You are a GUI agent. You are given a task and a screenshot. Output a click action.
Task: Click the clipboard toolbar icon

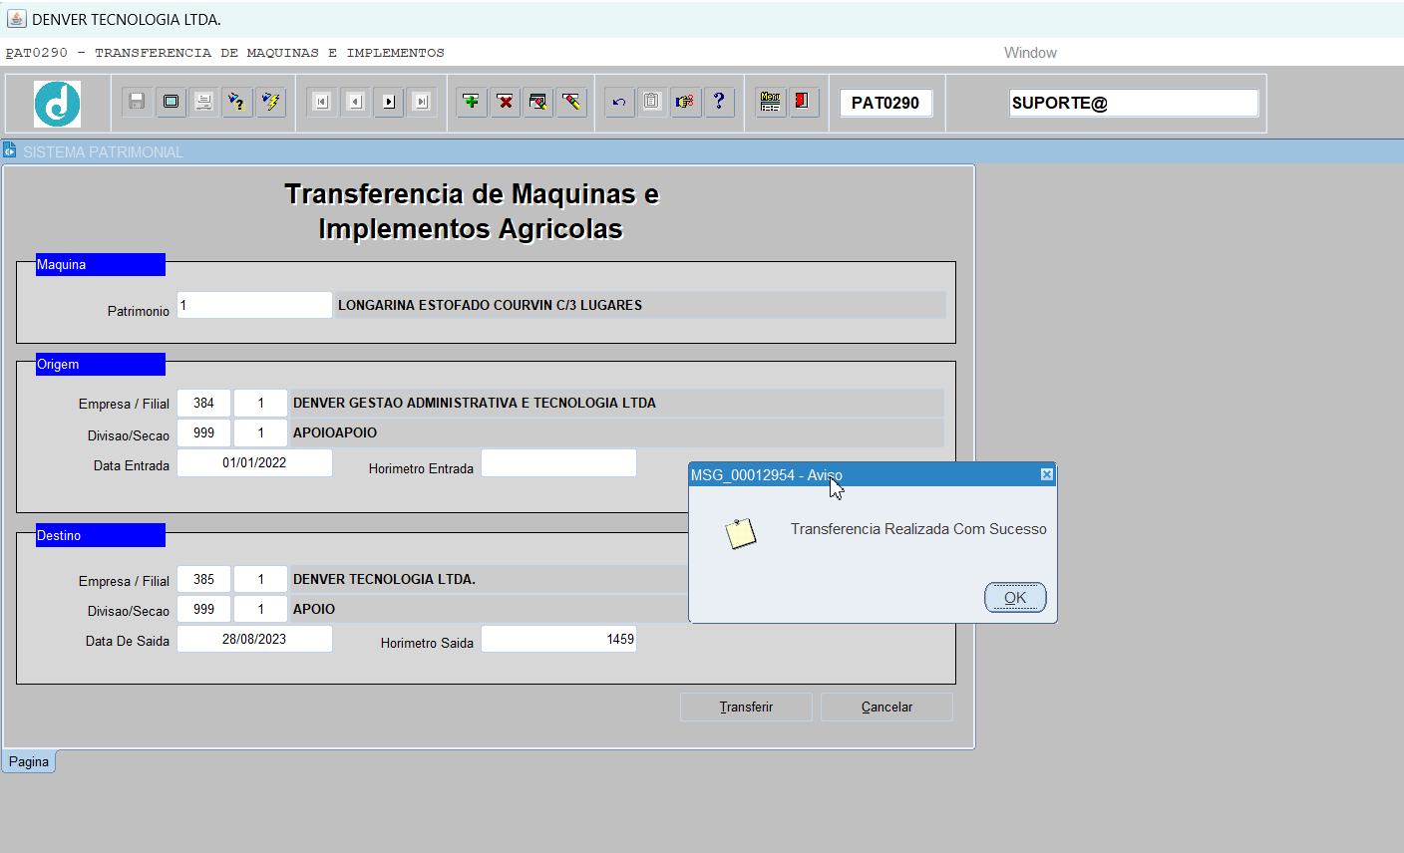(651, 102)
